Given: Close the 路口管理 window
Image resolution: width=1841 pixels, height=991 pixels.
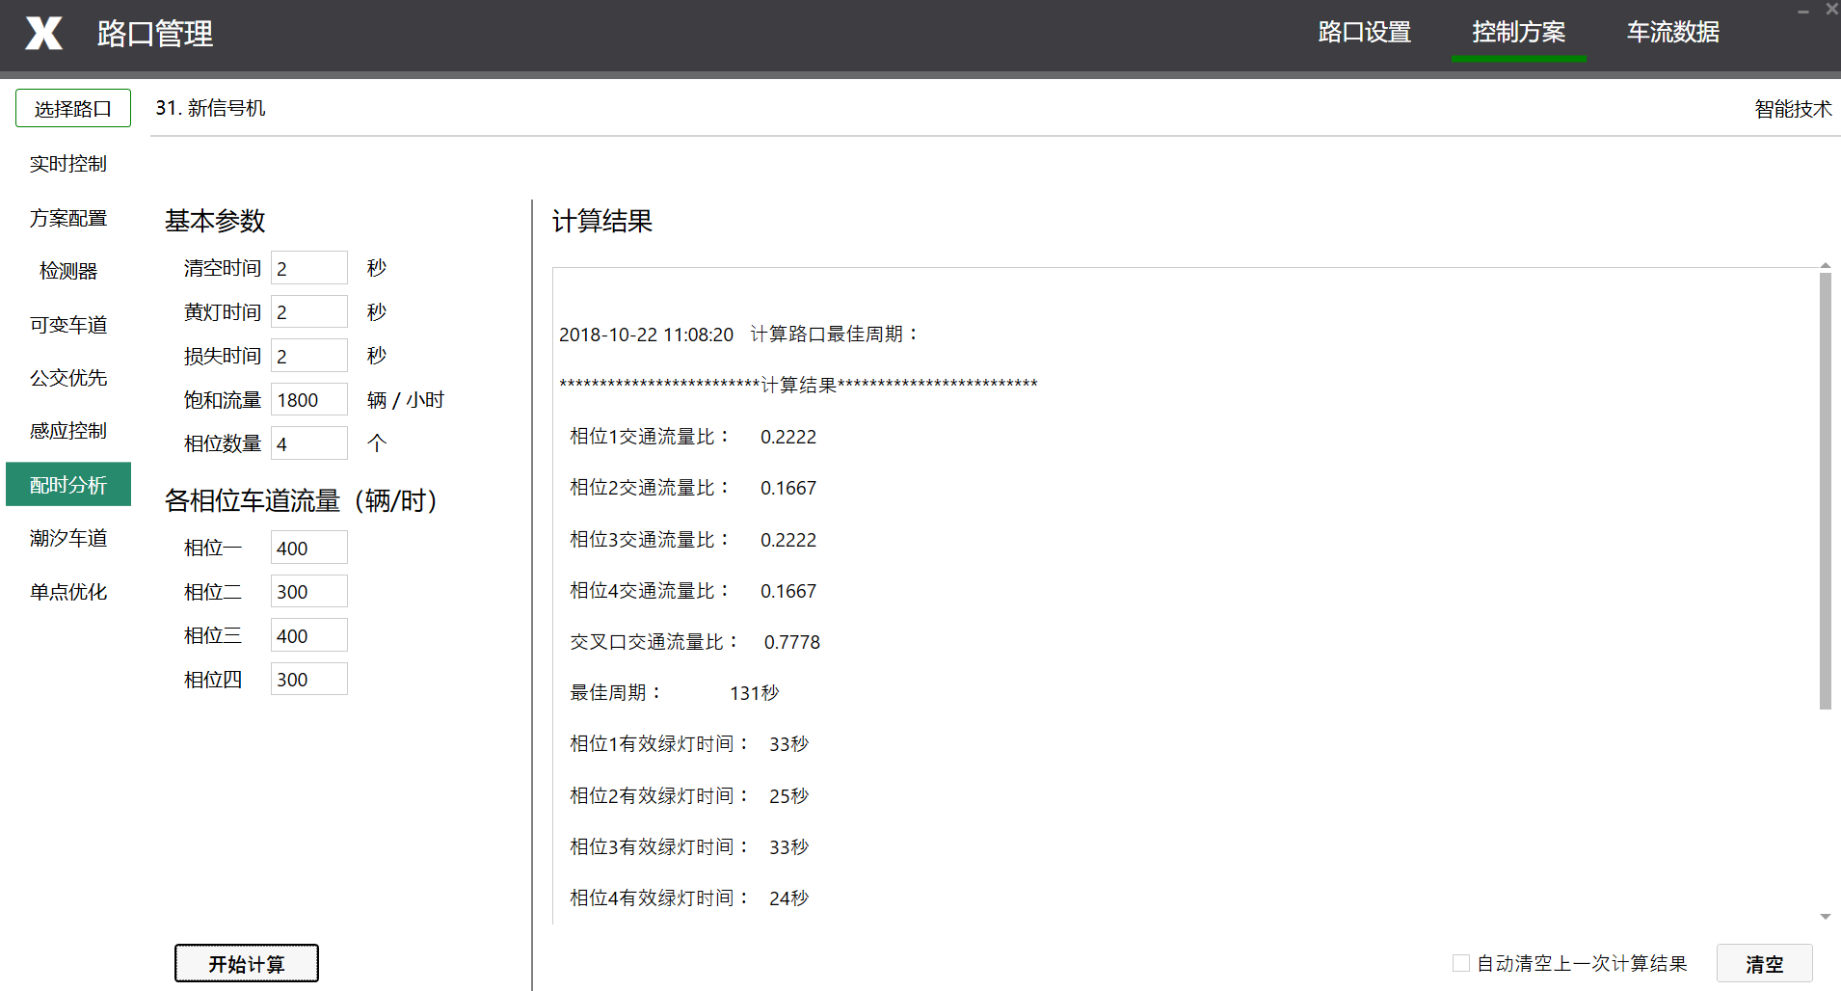Looking at the screenshot, I should pyautogui.click(x=1831, y=10).
